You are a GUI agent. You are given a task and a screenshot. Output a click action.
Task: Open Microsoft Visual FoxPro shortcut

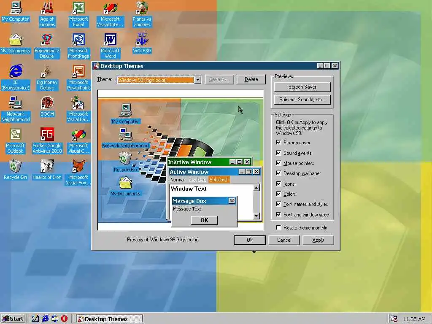78,172
